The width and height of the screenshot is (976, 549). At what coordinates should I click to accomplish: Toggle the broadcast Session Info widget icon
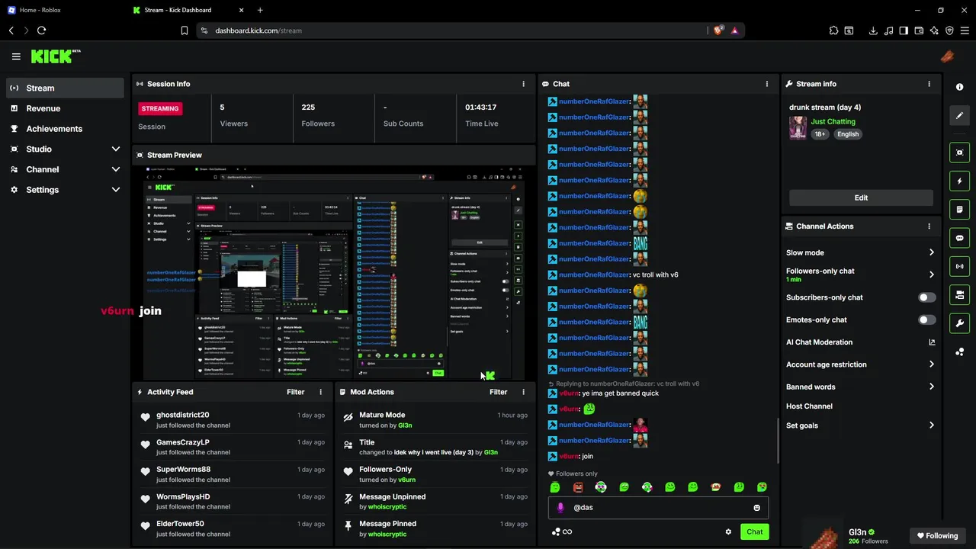(959, 266)
